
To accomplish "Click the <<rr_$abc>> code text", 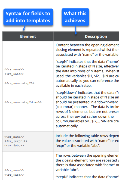I will [x=14, y=175].
